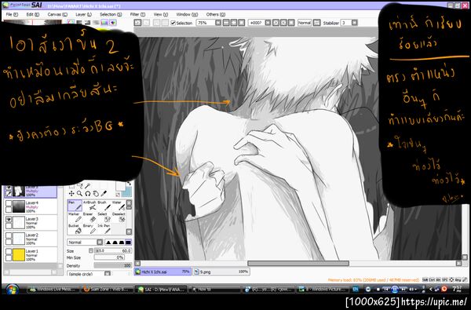Activate the Move tool
Screen dimensions: 471x310
click(71, 193)
